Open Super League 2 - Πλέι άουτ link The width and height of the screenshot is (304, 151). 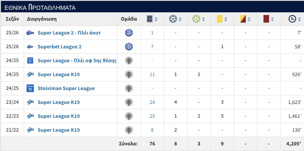pyautogui.click(x=69, y=33)
